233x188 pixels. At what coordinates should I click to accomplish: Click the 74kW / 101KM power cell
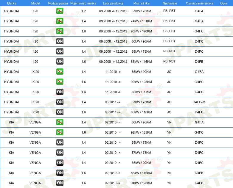coord(141,21)
